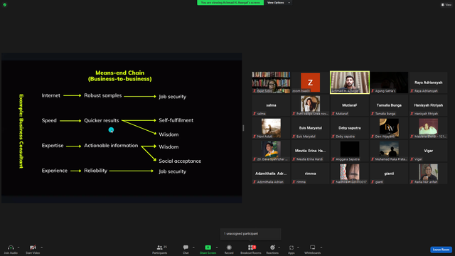
Task: Select the Muhamad Raka sunset silhouette tile
Action: click(x=389, y=151)
